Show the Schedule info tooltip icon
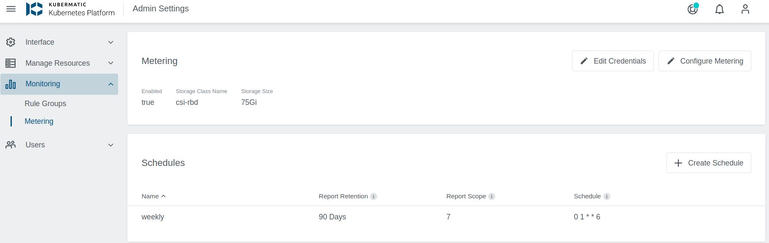The width and height of the screenshot is (769, 243). point(607,196)
